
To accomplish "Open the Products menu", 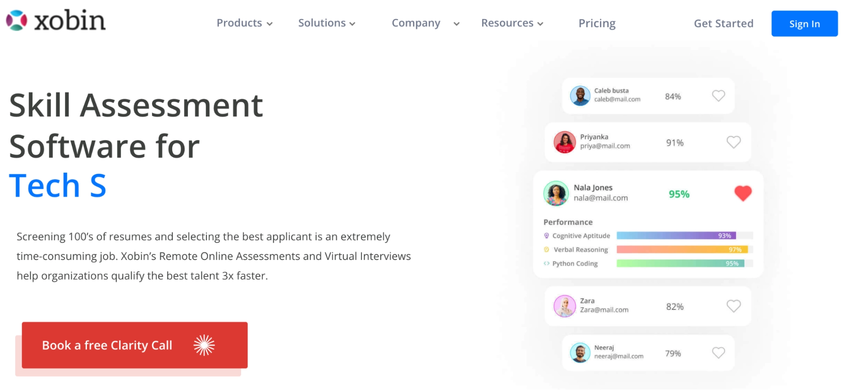I will [x=239, y=23].
